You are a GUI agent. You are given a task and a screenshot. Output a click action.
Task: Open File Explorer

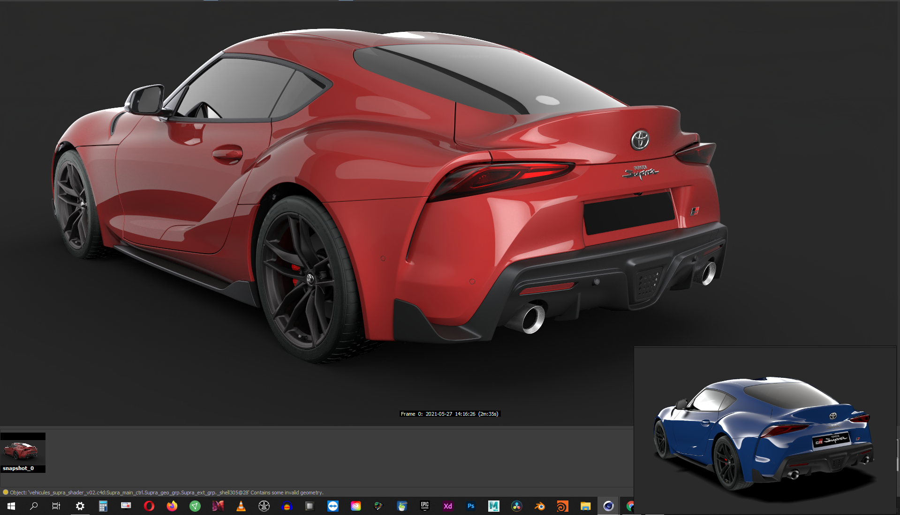tap(585, 506)
